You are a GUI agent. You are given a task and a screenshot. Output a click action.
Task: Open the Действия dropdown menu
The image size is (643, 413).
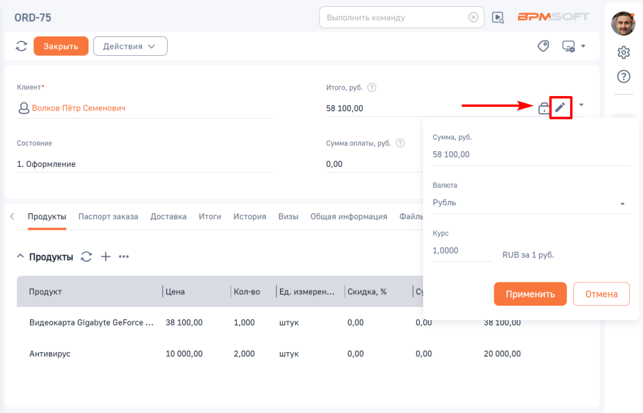(130, 46)
